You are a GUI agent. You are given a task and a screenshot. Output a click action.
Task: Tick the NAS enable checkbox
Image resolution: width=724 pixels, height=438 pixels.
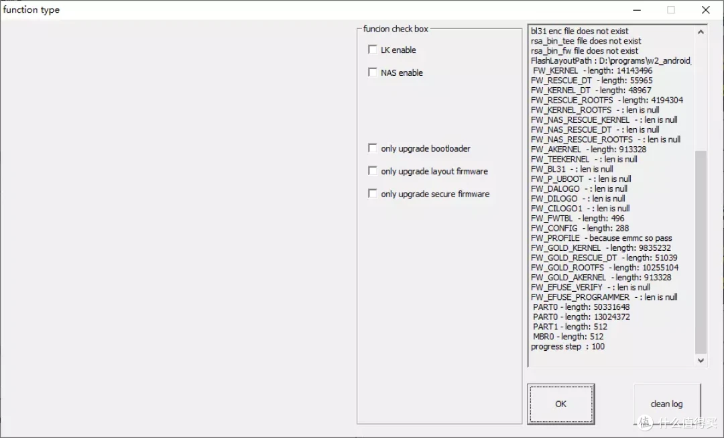click(373, 72)
